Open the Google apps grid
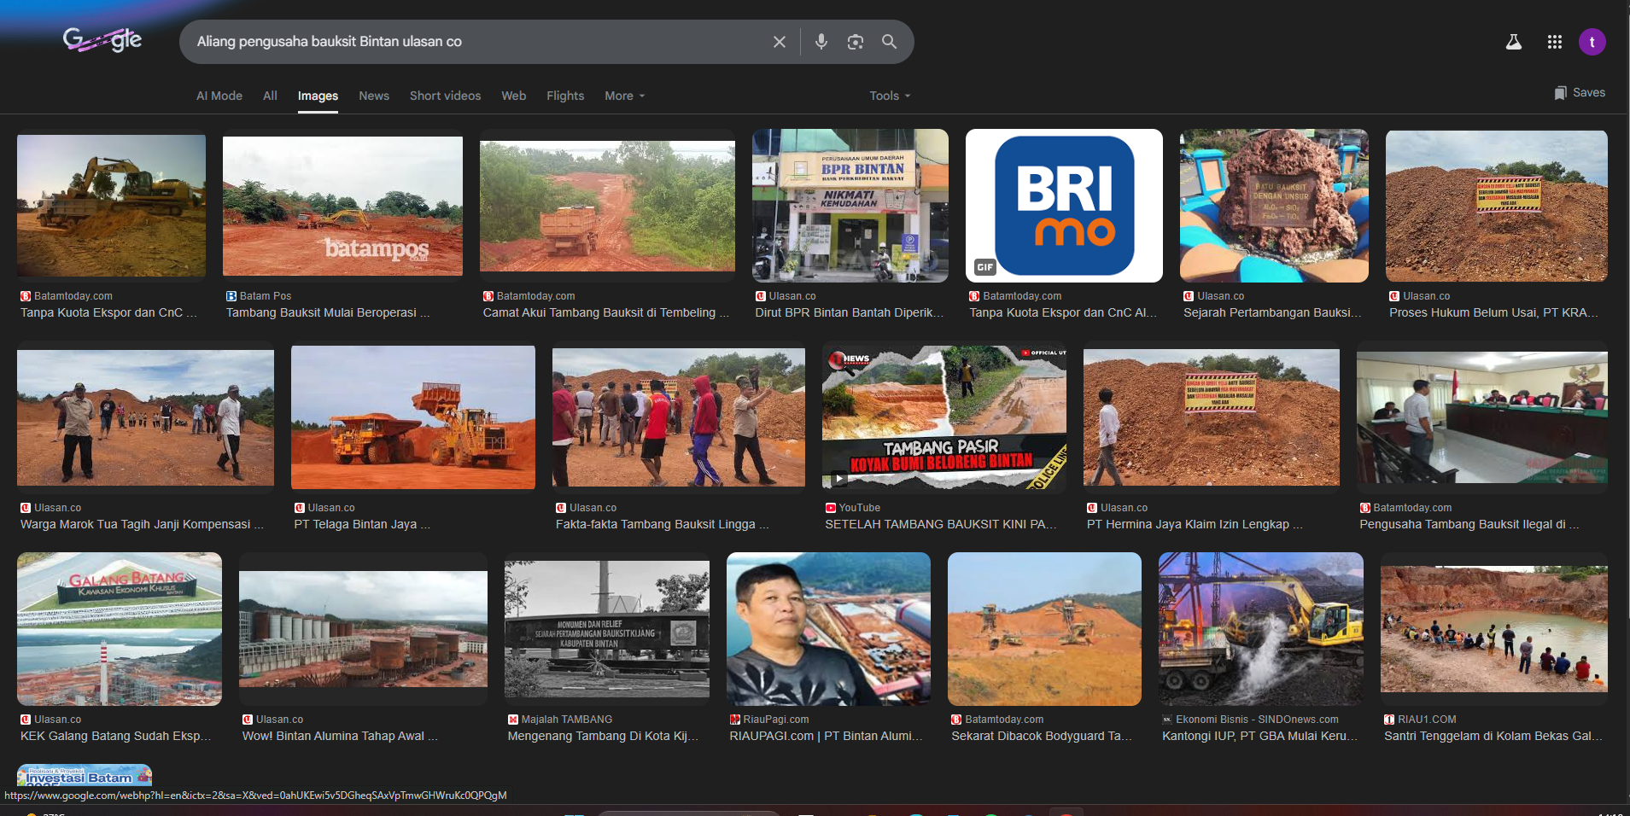Image resolution: width=1630 pixels, height=816 pixels. point(1555,41)
